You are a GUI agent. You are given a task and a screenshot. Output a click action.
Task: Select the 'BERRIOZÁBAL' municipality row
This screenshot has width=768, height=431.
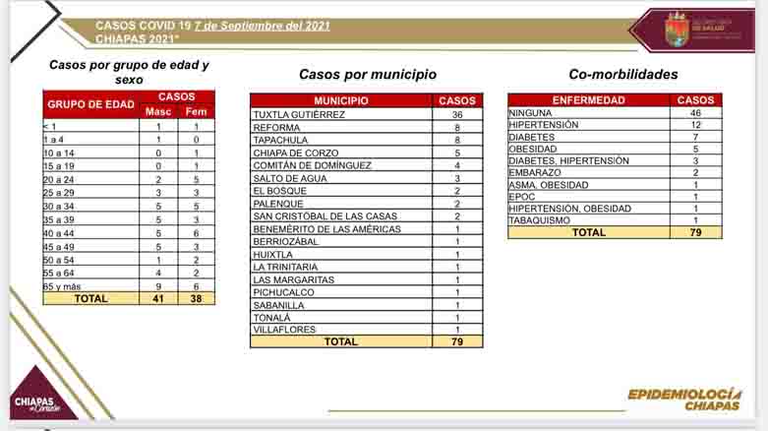[367, 242]
